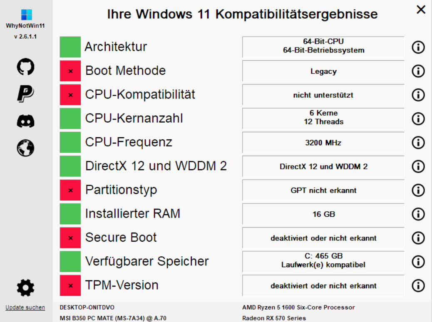Show info for Architektur check
Screen dimensions: 432x322
click(418, 47)
